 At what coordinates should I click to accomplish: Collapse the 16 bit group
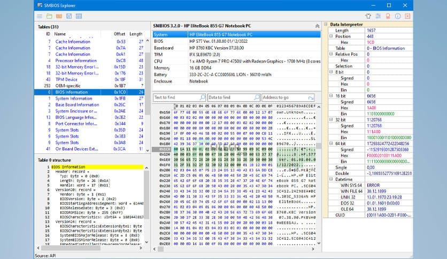(331, 96)
